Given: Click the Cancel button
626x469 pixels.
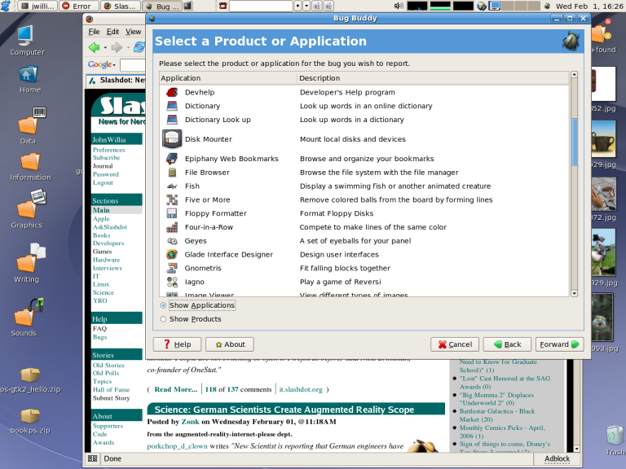Looking at the screenshot, I should tap(455, 344).
